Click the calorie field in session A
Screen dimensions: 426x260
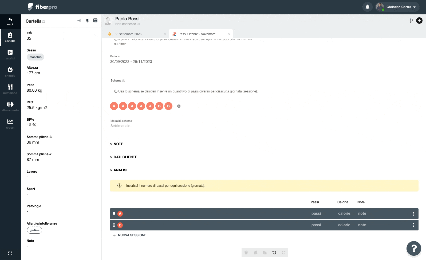344,213
